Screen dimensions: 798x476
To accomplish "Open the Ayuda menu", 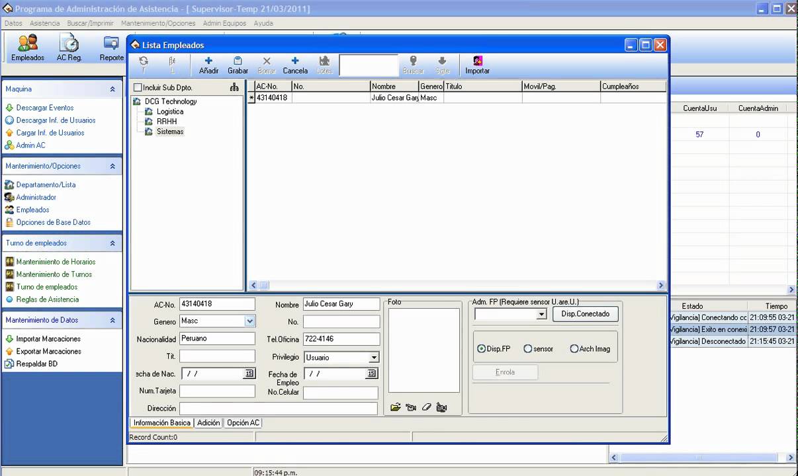I will [263, 23].
